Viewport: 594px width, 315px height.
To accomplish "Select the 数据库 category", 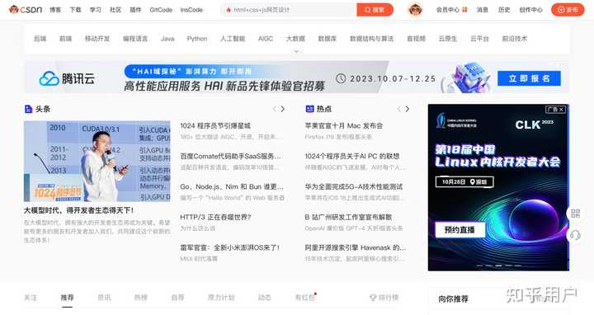I will (328, 39).
